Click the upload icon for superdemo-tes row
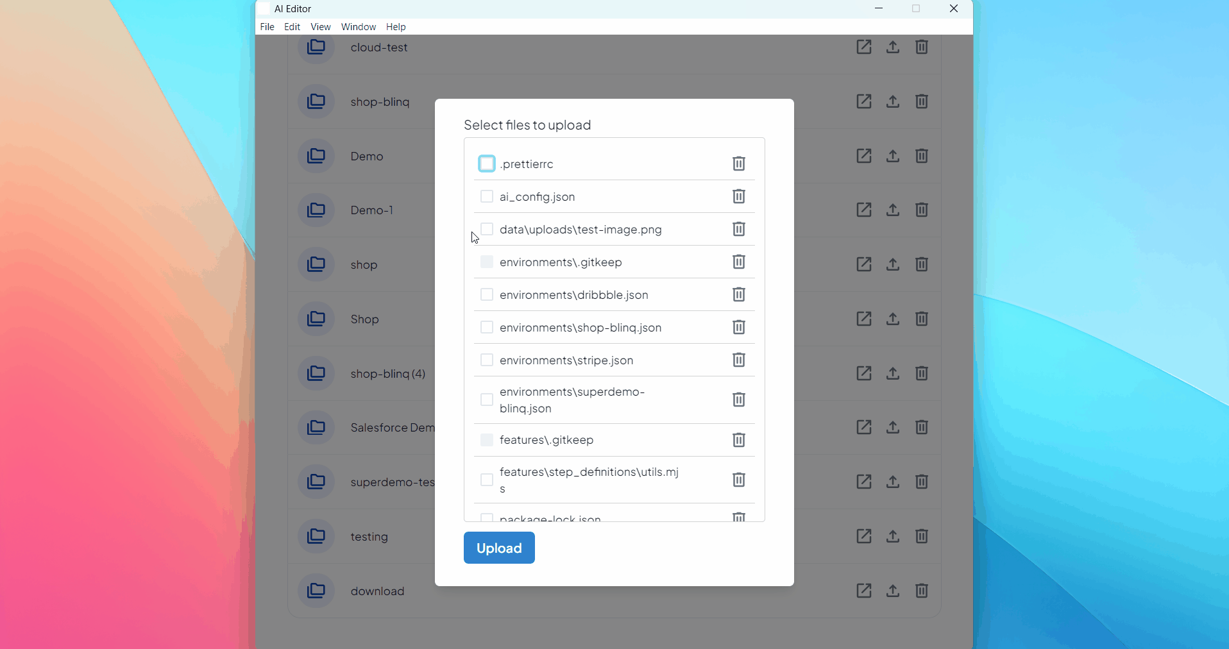The height and width of the screenshot is (649, 1229). (x=892, y=482)
